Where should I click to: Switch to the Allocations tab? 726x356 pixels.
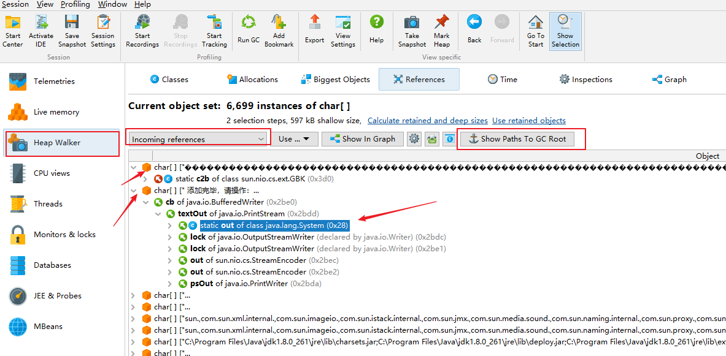point(252,80)
